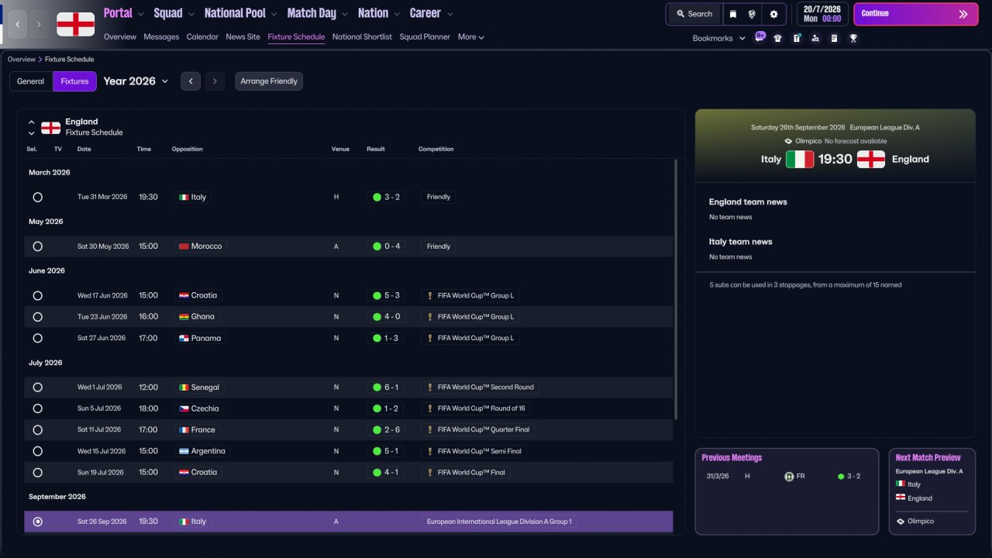Screen dimensions: 992x558
Task: Go to the previous year with left arrow
Action: [191, 81]
